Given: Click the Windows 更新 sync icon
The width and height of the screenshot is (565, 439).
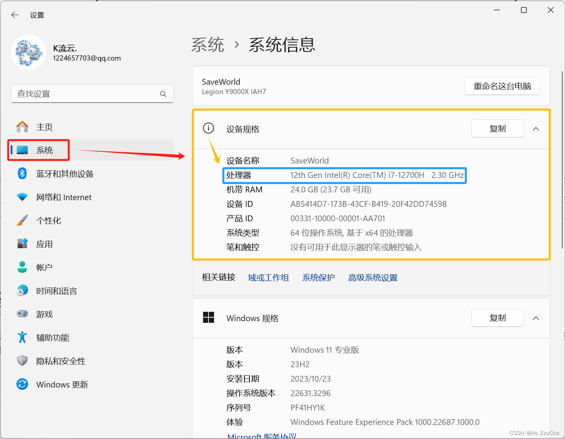Looking at the screenshot, I should click(x=22, y=384).
